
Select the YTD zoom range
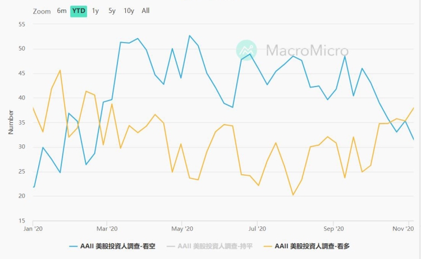(x=79, y=11)
